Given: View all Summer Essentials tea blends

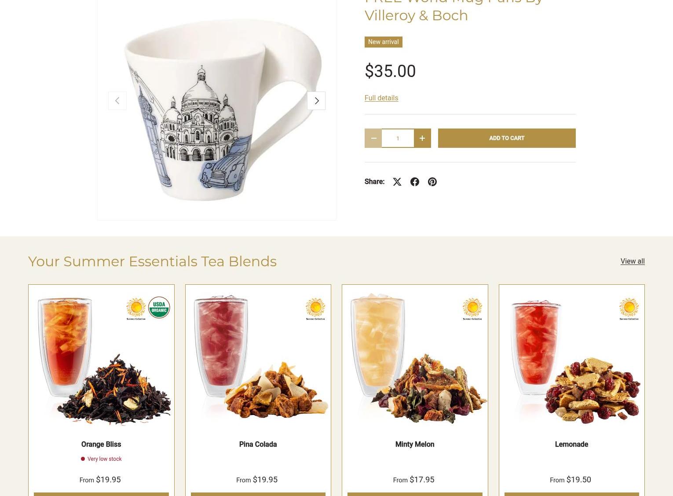Looking at the screenshot, I should coord(633,261).
